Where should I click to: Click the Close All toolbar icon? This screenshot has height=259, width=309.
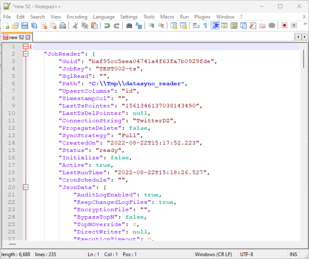53,26
